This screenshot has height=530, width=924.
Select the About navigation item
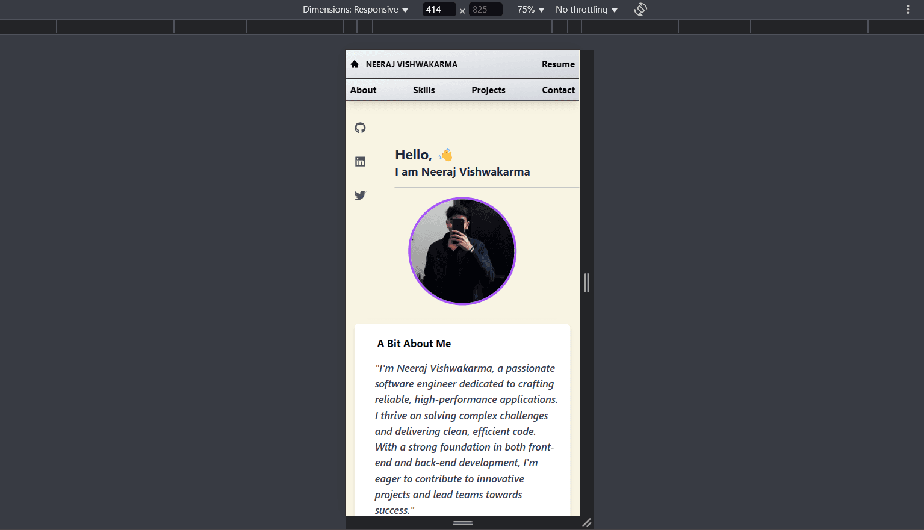pyautogui.click(x=363, y=90)
